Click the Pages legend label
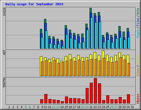 [x=138, y=34]
